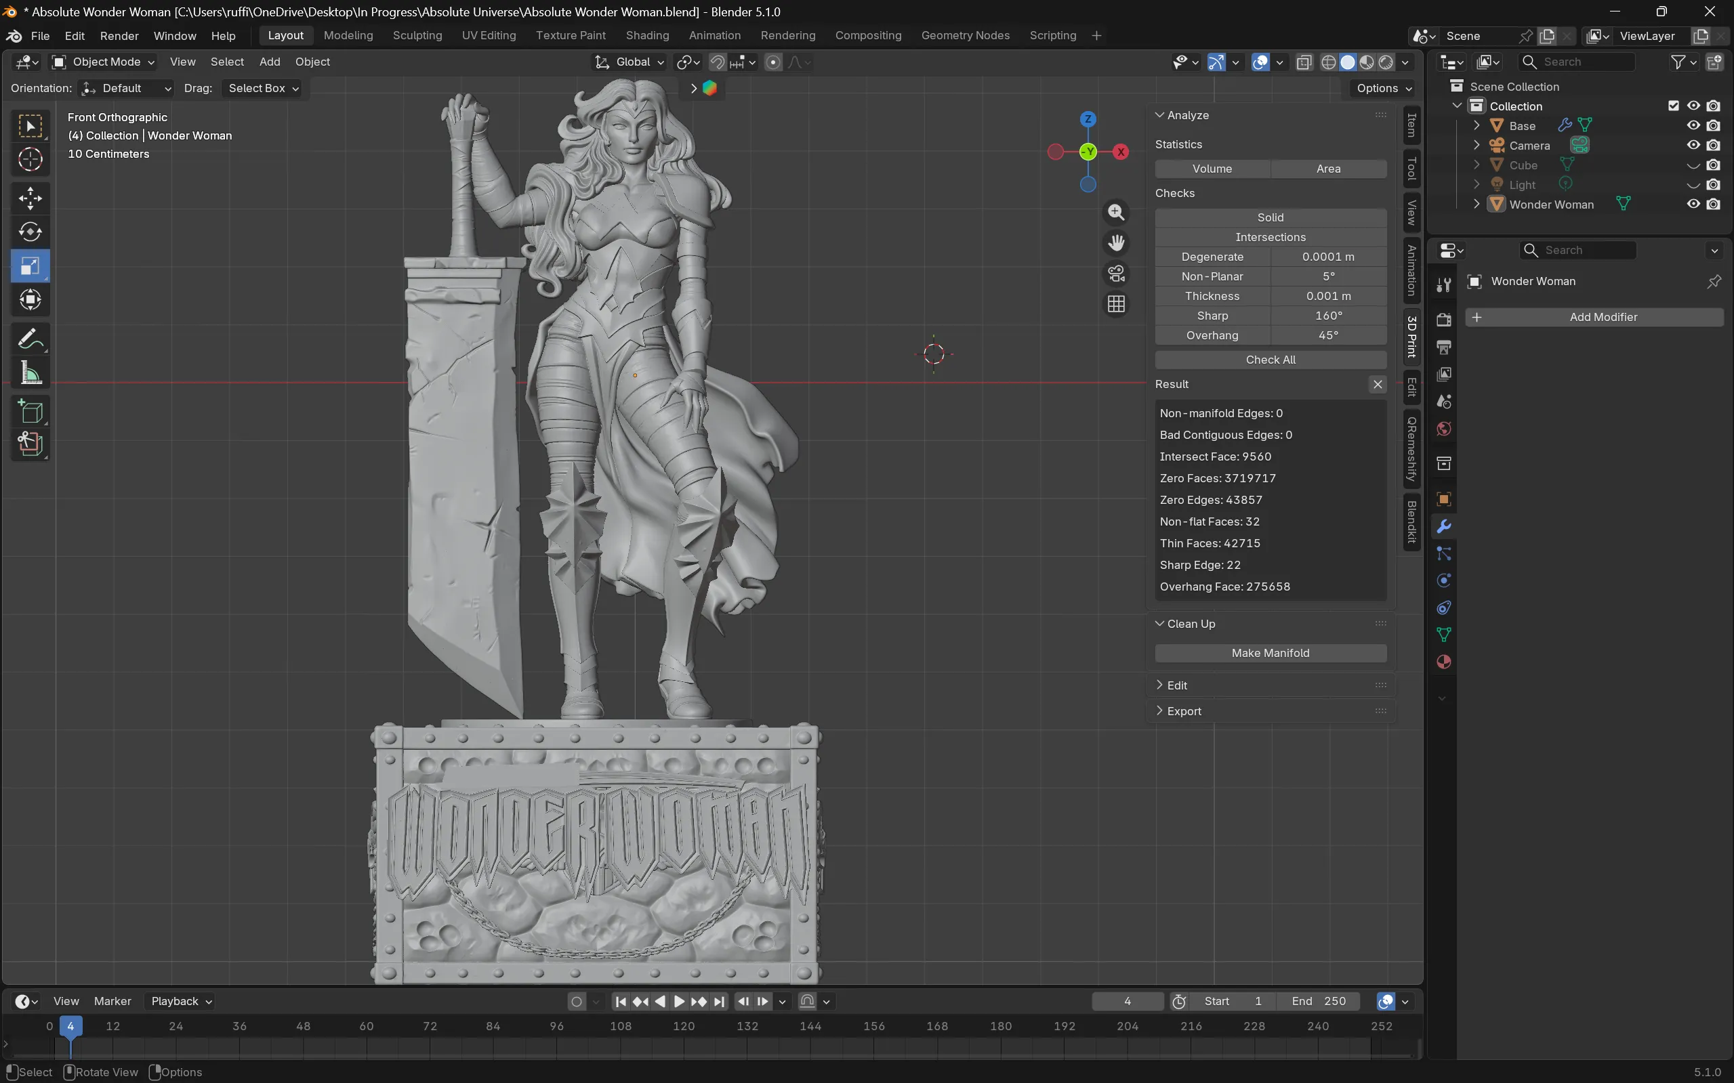
Task: Expand the Wonder Woman outliner item
Action: point(1477,204)
